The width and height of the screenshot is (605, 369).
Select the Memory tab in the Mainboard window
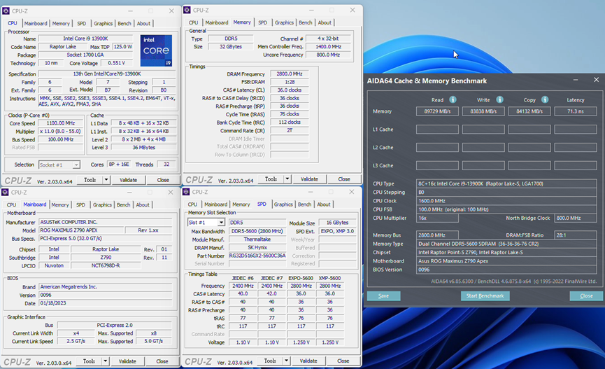(60, 204)
